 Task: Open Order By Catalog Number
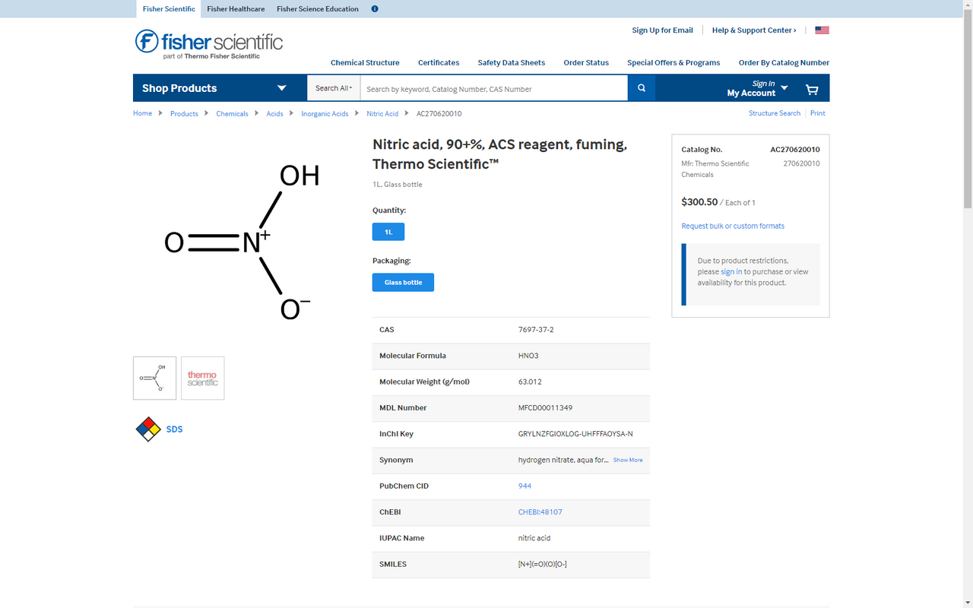pyautogui.click(x=784, y=62)
